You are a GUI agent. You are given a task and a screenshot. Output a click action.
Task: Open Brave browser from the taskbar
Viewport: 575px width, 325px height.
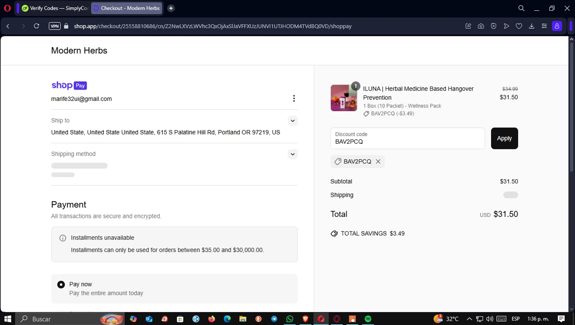click(x=306, y=319)
